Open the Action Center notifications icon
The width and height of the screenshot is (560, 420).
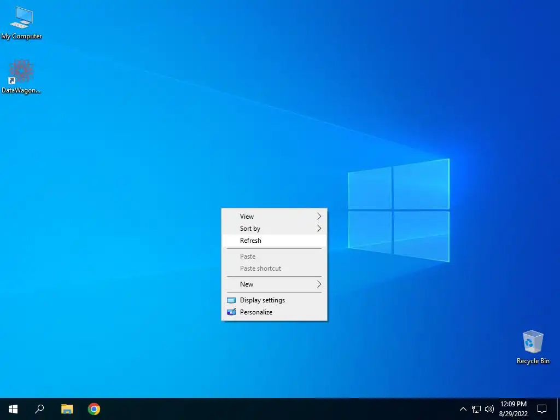click(542, 409)
